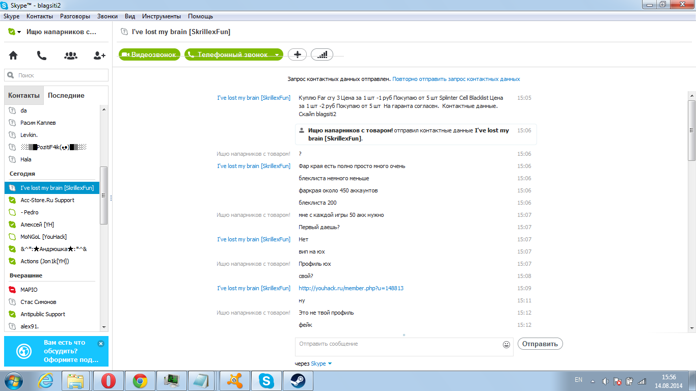
Task: Open the Вид menu
Action: [x=130, y=16]
